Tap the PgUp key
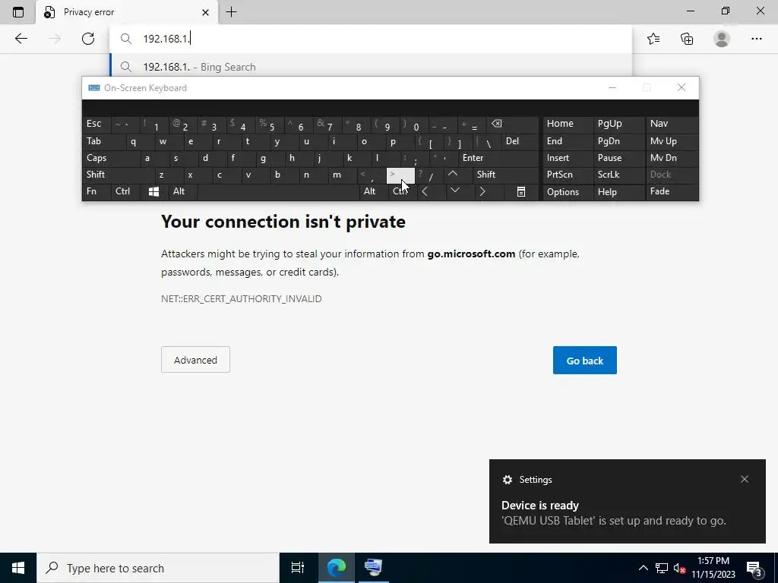 pos(618,124)
